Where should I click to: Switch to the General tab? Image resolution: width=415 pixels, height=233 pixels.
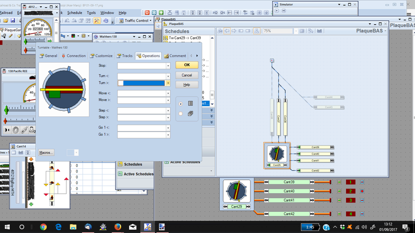(48, 56)
